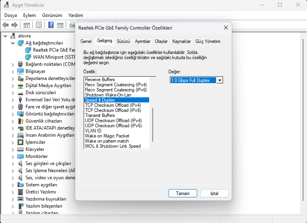307x223 pixels.
Task: Expand the Sistem aygıtları chevron
Action: pos(13,185)
